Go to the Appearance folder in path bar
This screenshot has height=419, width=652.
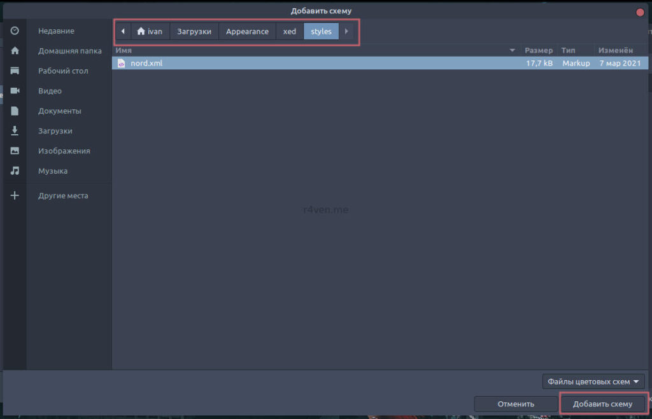pyautogui.click(x=247, y=31)
